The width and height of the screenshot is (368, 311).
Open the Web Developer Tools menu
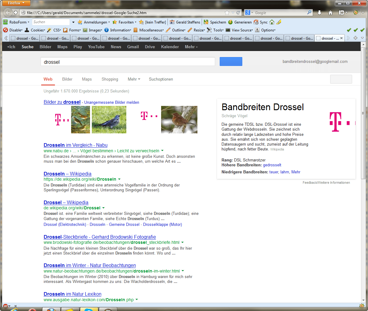[x=215, y=30]
